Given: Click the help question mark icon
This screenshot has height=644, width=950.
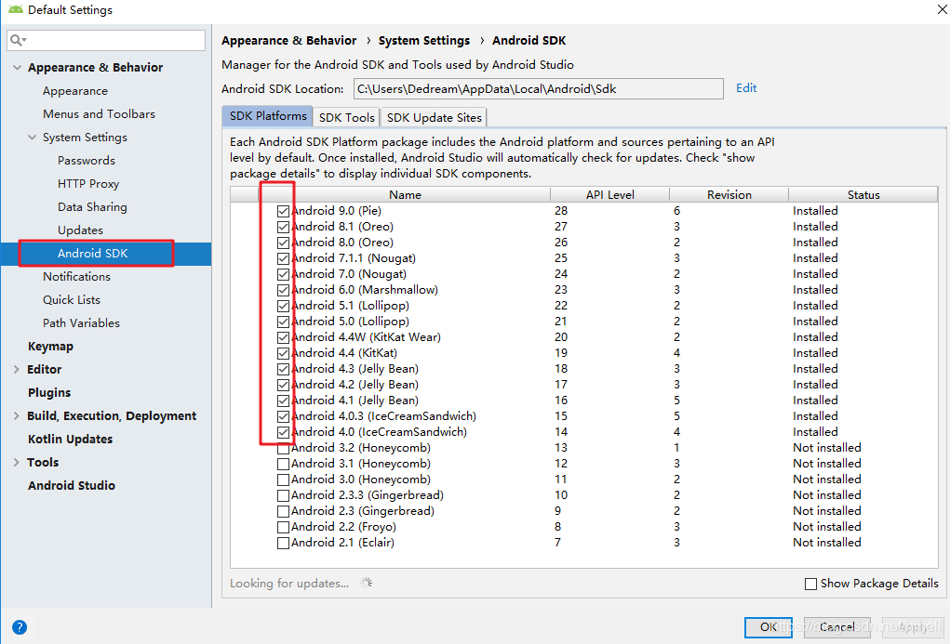Looking at the screenshot, I should [x=20, y=627].
